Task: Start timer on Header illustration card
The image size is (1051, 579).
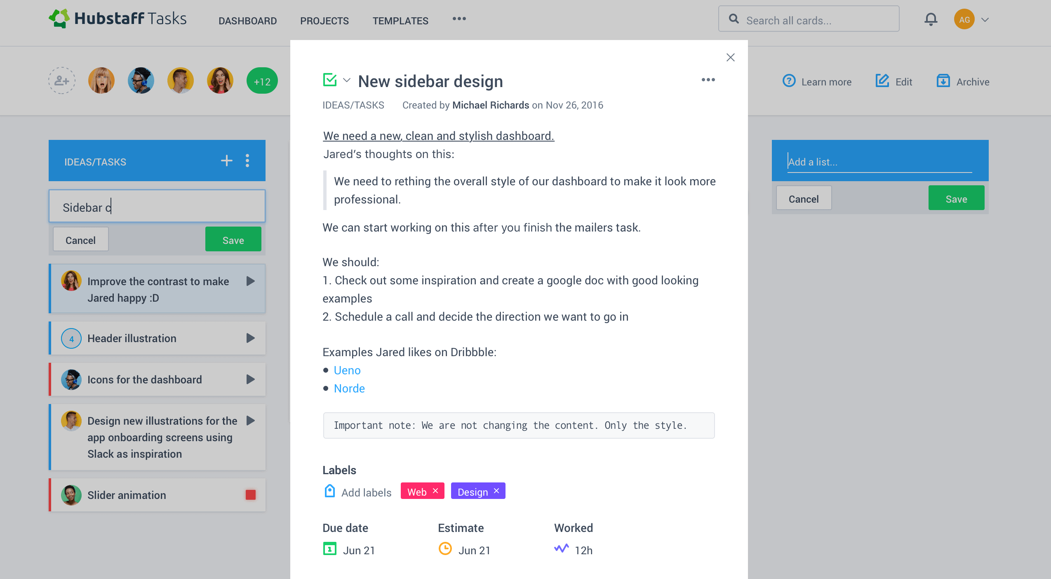Action: tap(250, 338)
